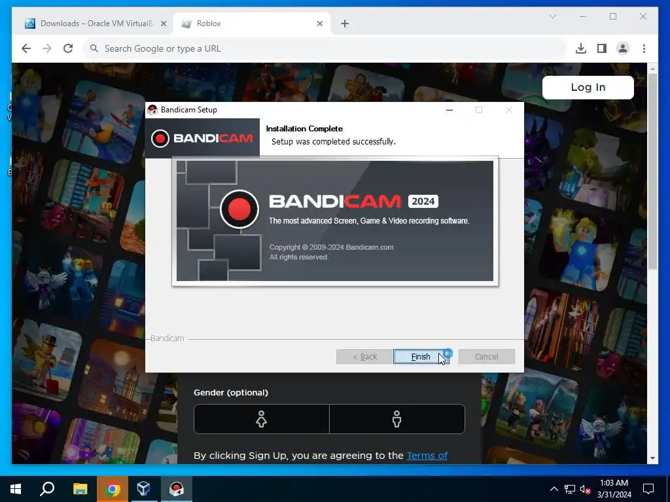Focus the Chrome address bar
Image resolution: width=670 pixels, height=502 pixels.
pos(325,48)
